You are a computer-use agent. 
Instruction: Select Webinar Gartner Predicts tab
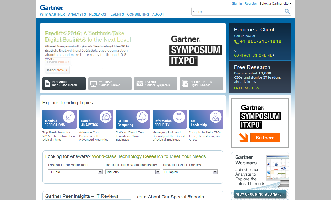pos(110,84)
